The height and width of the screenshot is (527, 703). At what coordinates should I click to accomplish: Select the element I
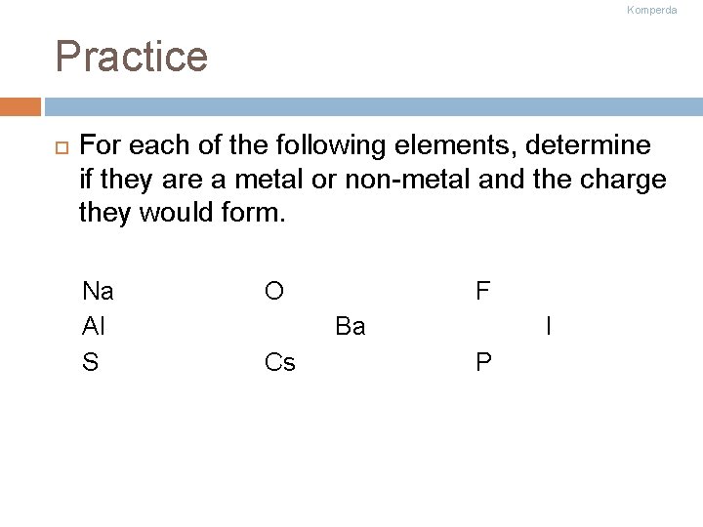[x=549, y=327]
